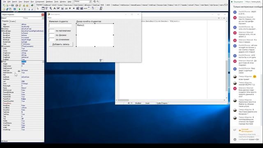Expand the Constraints property
Image resolution: width=263 pixels, height=148 pixels.
[x=2, y=46]
